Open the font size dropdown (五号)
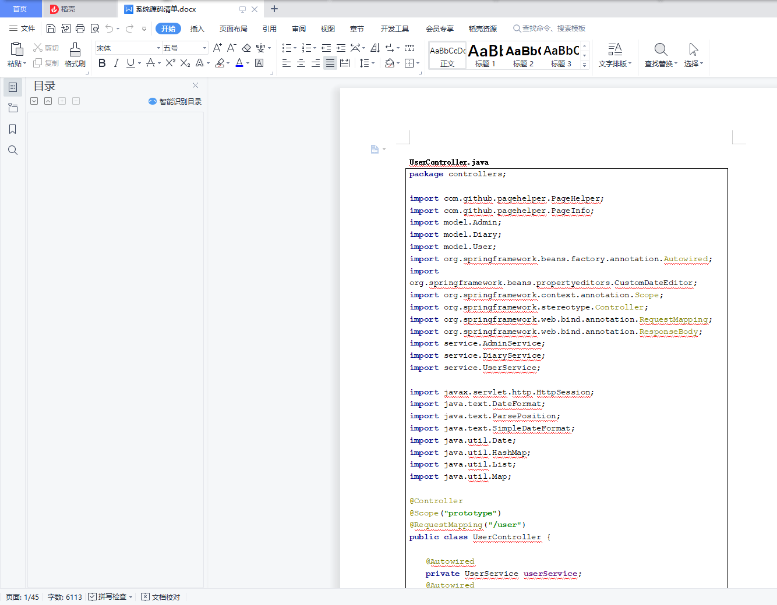This screenshot has height=605, width=777. [204, 48]
